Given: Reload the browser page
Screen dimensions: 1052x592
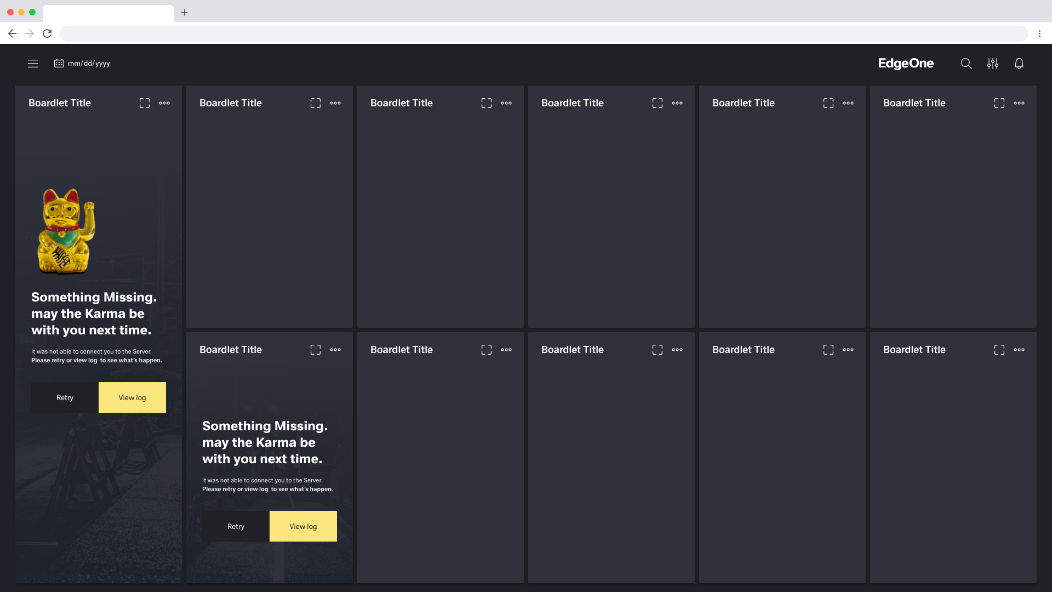Looking at the screenshot, I should point(47,33).
